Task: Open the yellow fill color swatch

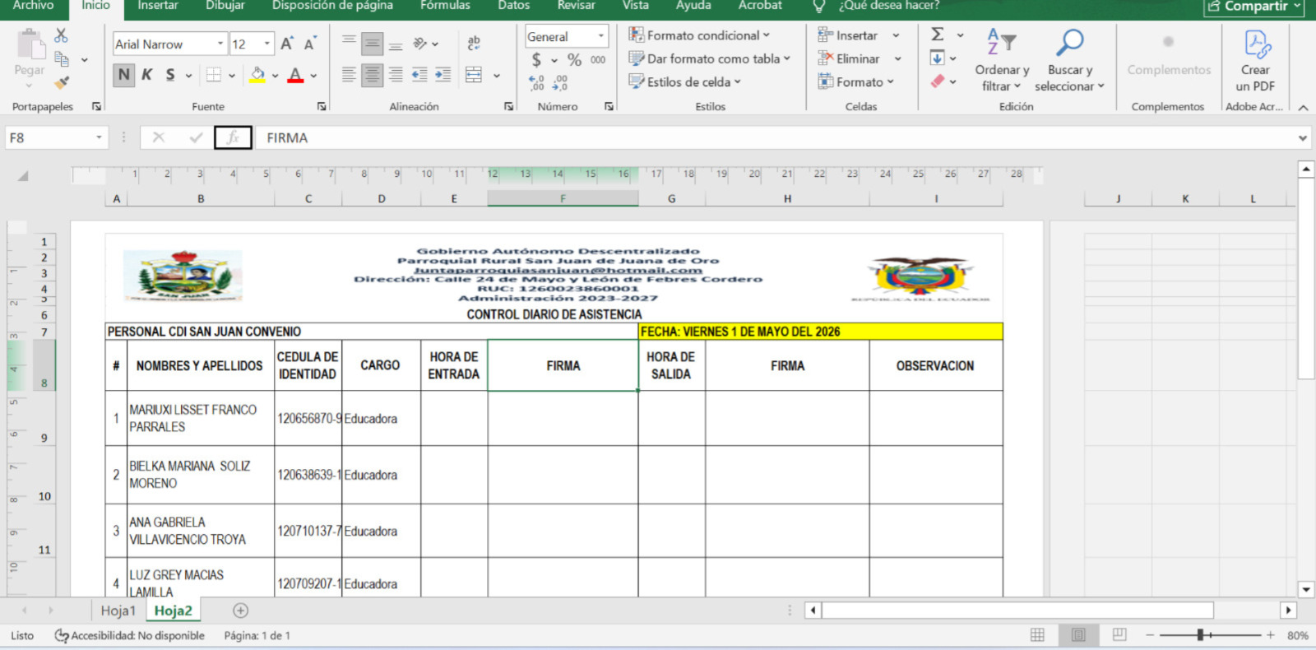Action: pos(257,75)
